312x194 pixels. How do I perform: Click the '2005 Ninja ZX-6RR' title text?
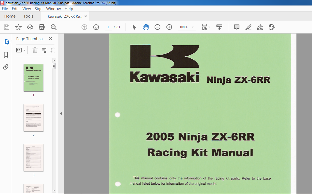tap(200, 137)
